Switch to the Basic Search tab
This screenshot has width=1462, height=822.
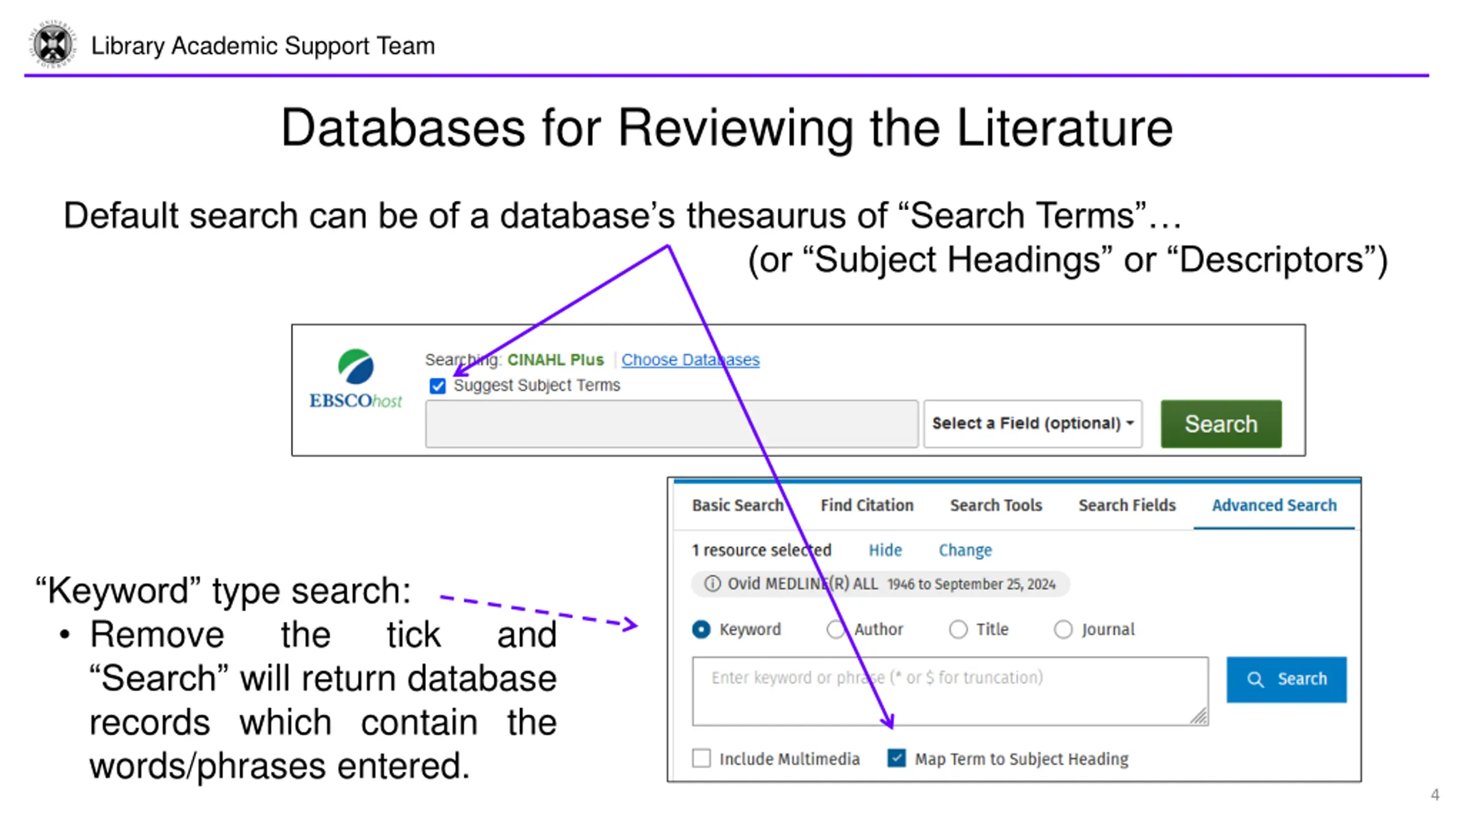(737, 505)
